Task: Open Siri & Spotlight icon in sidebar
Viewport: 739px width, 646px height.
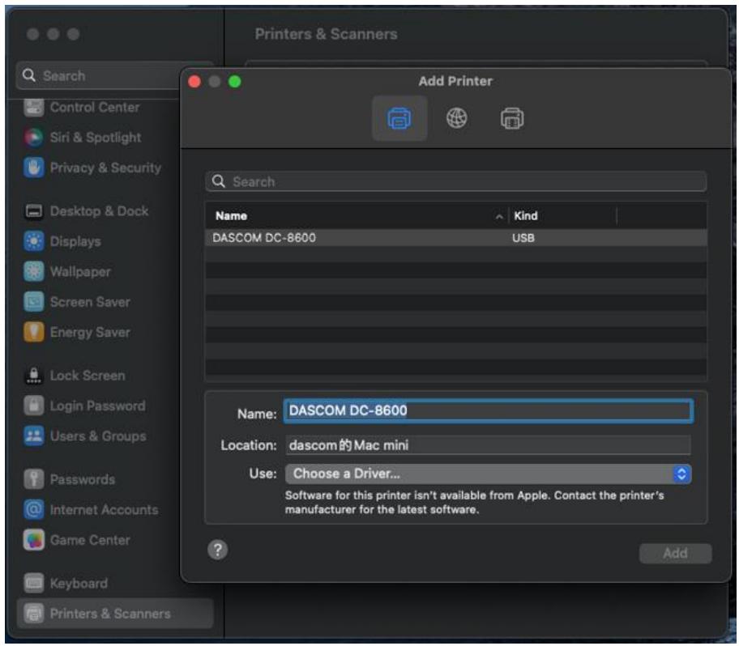Action: click(33, 138)
